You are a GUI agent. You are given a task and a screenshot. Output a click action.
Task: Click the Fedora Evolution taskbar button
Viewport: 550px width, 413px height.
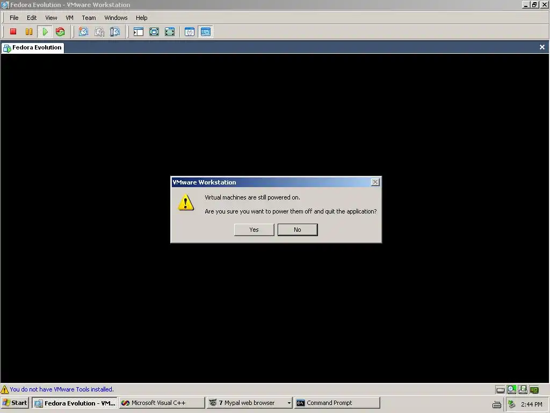(x=75, y=403)
